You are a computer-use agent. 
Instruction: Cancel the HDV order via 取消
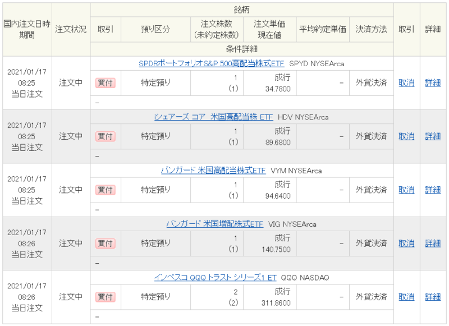coord(406,136)
